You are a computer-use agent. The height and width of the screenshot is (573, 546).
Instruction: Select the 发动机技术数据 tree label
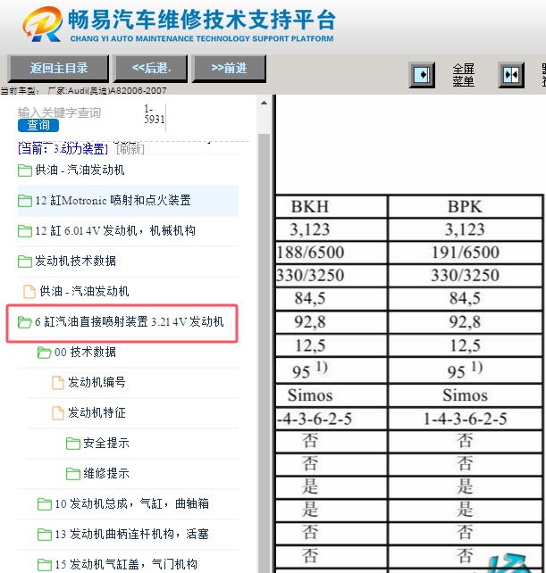click(75, 261)
